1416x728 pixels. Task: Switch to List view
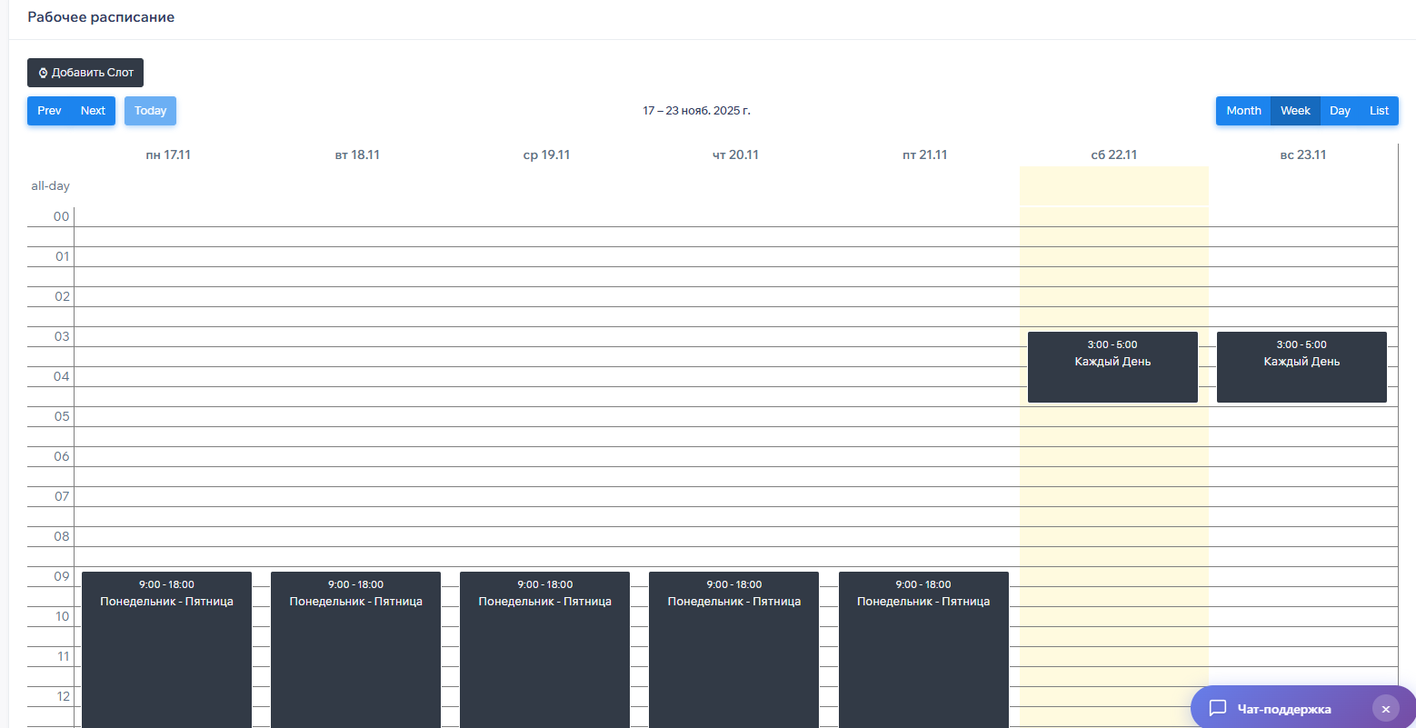pyautogui.click(x=1379, y=111)
